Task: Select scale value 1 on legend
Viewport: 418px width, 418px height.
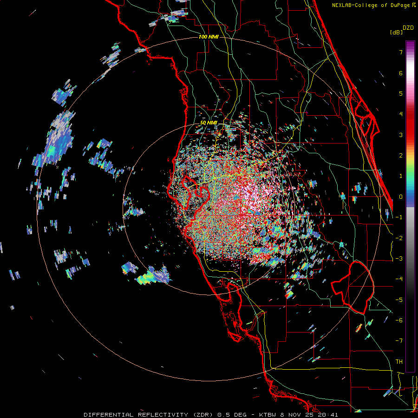Action: [401, 176]
